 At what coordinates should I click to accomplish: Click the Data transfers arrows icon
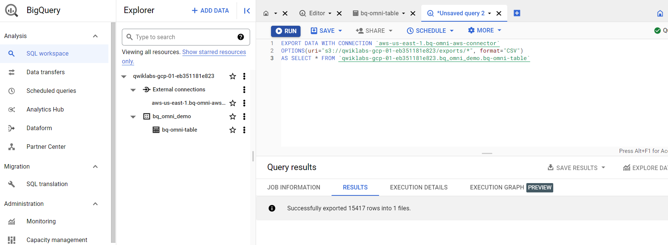(x=12, y=72)
